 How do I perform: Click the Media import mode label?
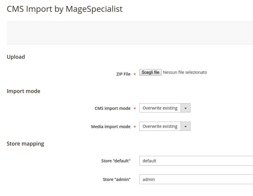[x=111, y=127]
